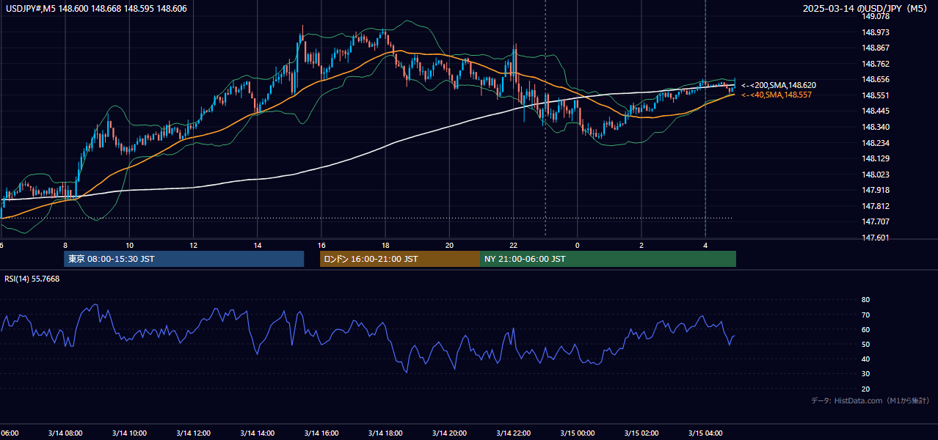This screenshot has height=440, width=938.
Task: Click hour tick 16 under price chart
Action: coord(321,245)
